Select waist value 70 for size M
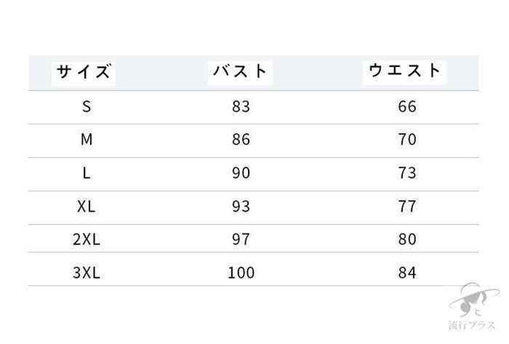Screen dimensions: 509x344 [x=407, y=140]
